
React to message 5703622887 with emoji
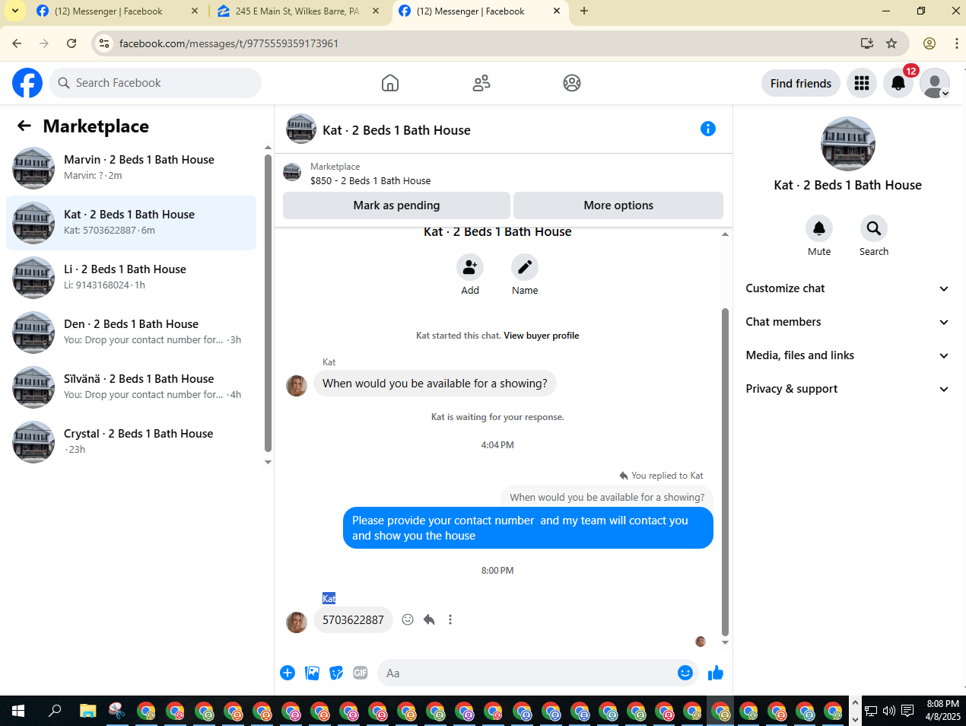pyautogui.click(x=408, y=619)
